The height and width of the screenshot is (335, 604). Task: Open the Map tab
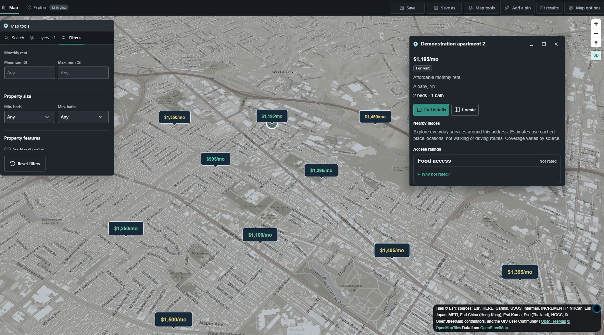coord(10,7)
